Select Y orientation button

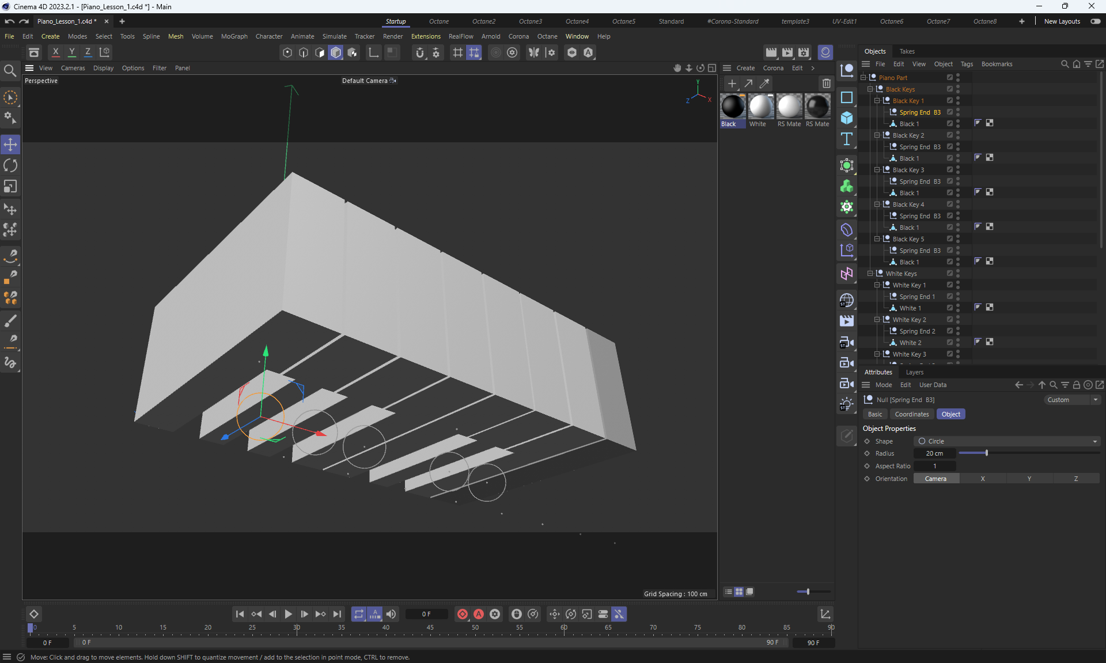coord(1029,479)
